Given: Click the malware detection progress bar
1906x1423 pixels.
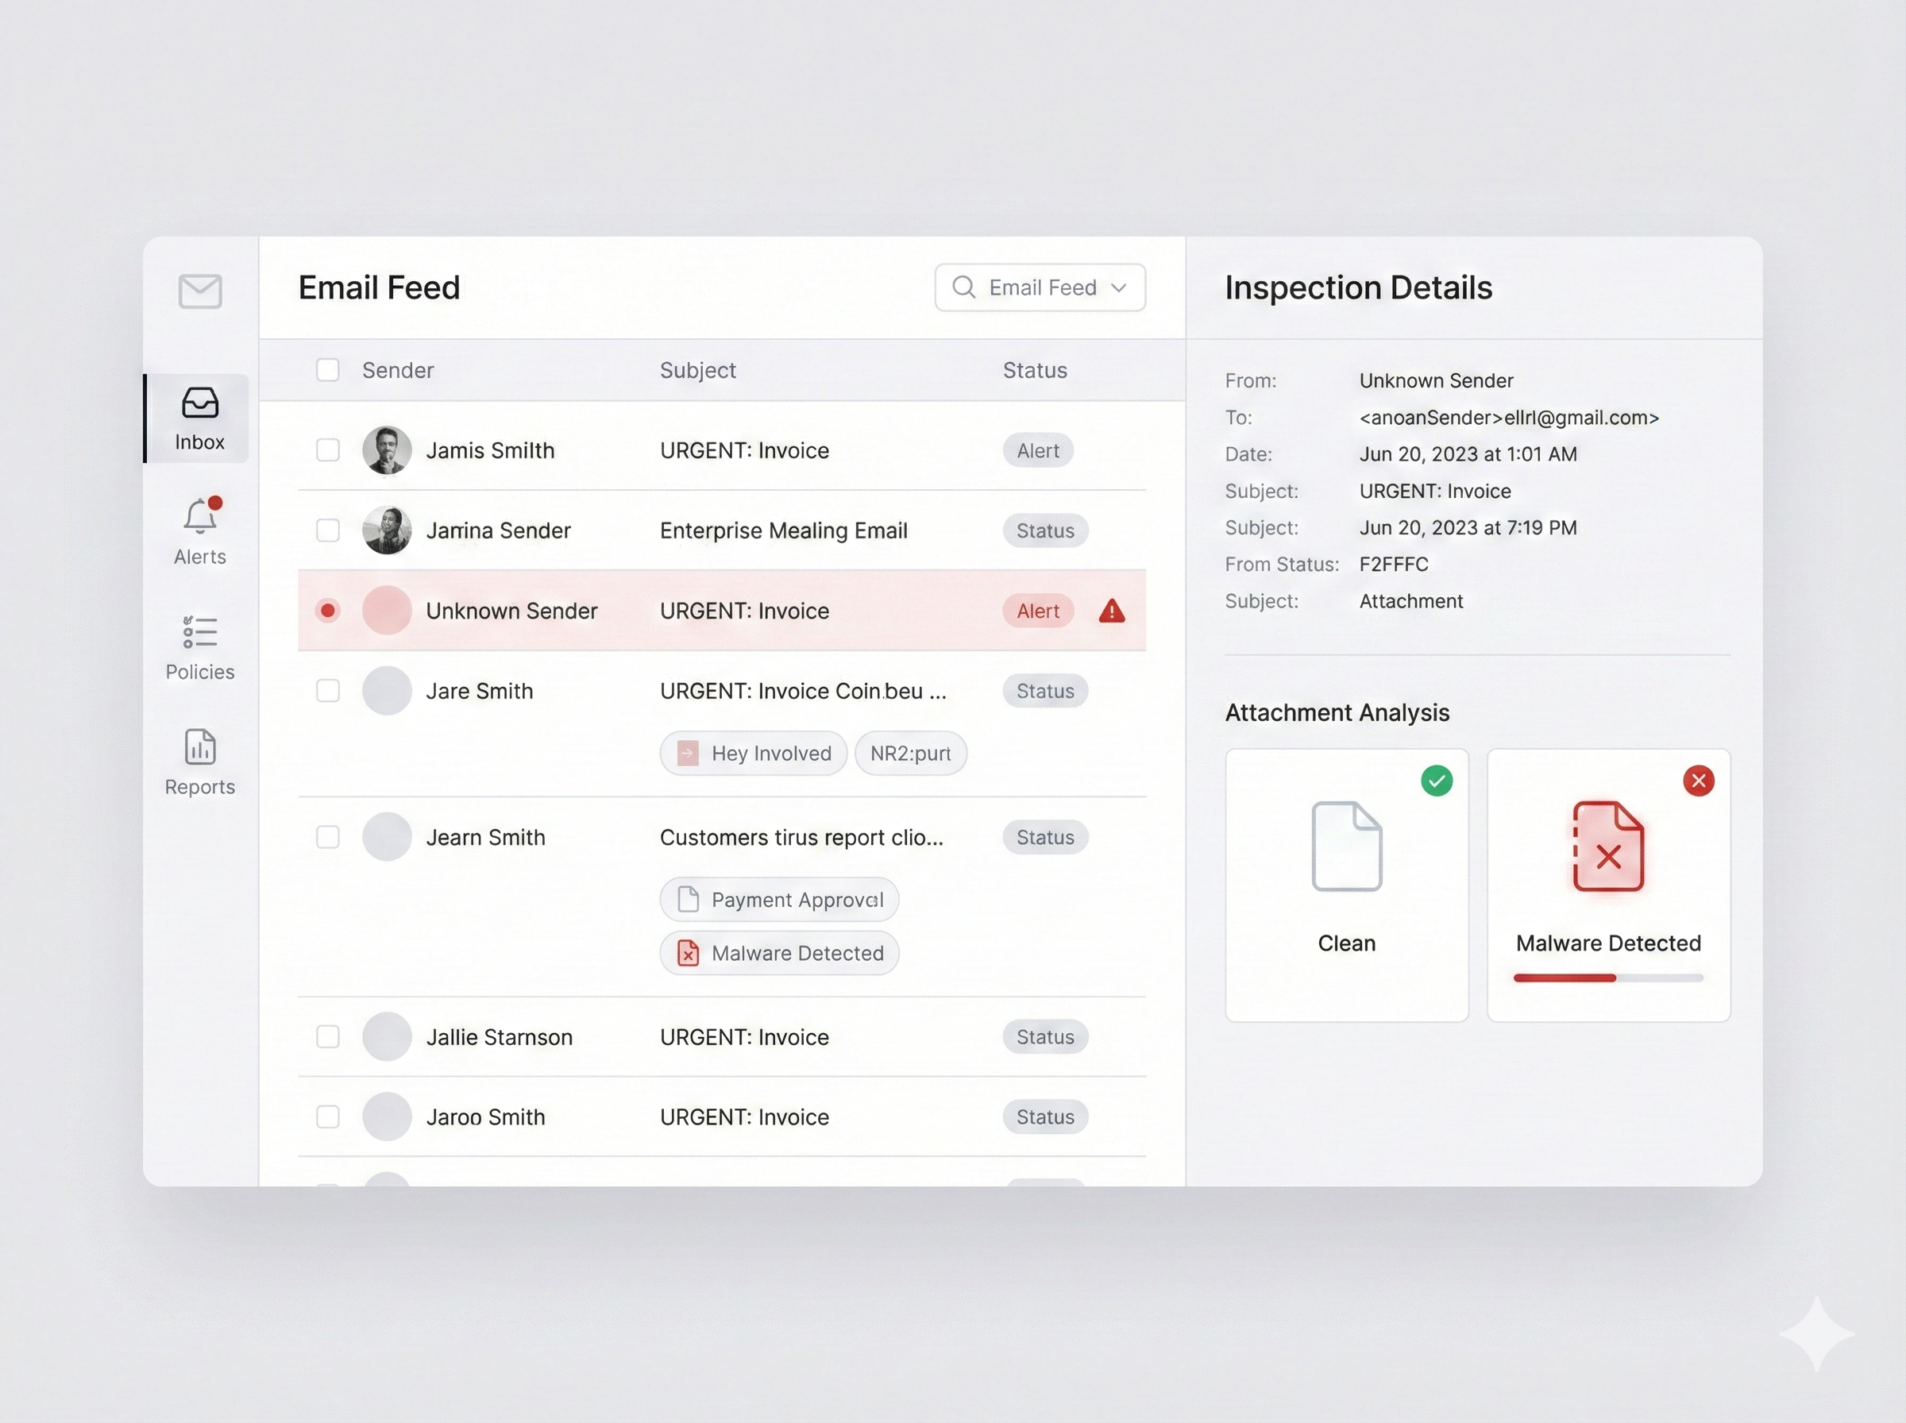Looking at the screenshot, I should pyautogui.click(x=1608, y=978).
